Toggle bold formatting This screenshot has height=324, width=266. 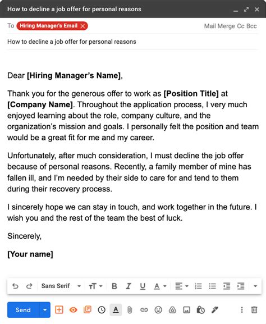point(114,286)
